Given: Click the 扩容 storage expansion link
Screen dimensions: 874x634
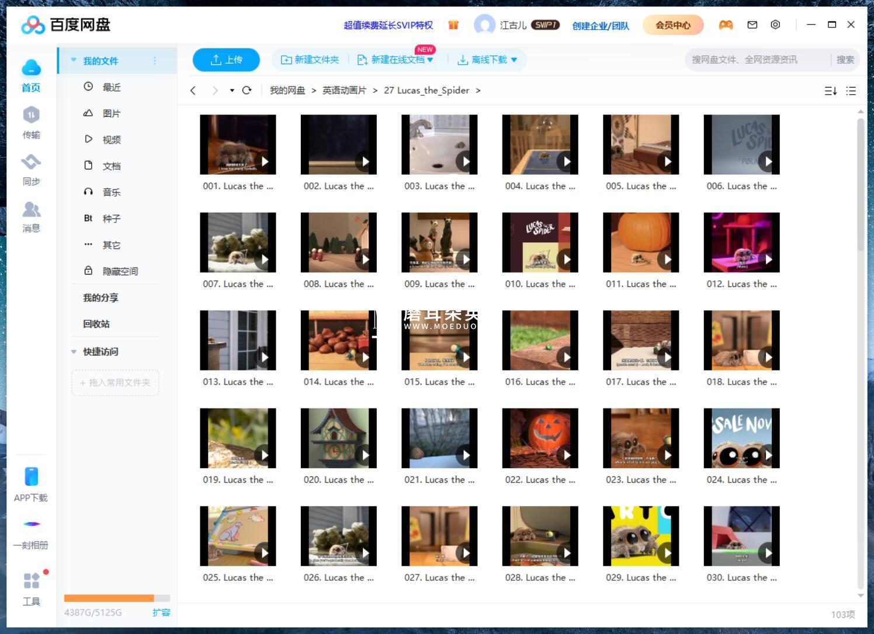Looking at the screenshot, I should pyautogui.click(x=161, y=612).
